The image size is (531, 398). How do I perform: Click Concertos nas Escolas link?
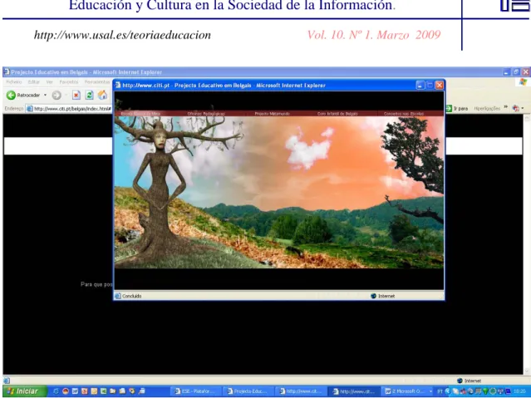[x=404, y=114]
